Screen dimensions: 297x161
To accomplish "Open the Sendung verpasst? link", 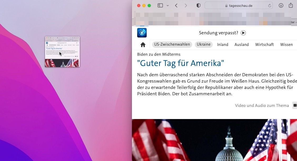I will (x=219, y=33).
